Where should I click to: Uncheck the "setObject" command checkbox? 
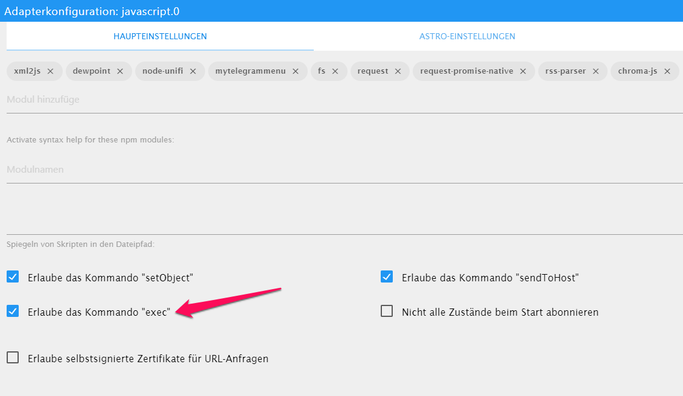[x=13, y=277]
